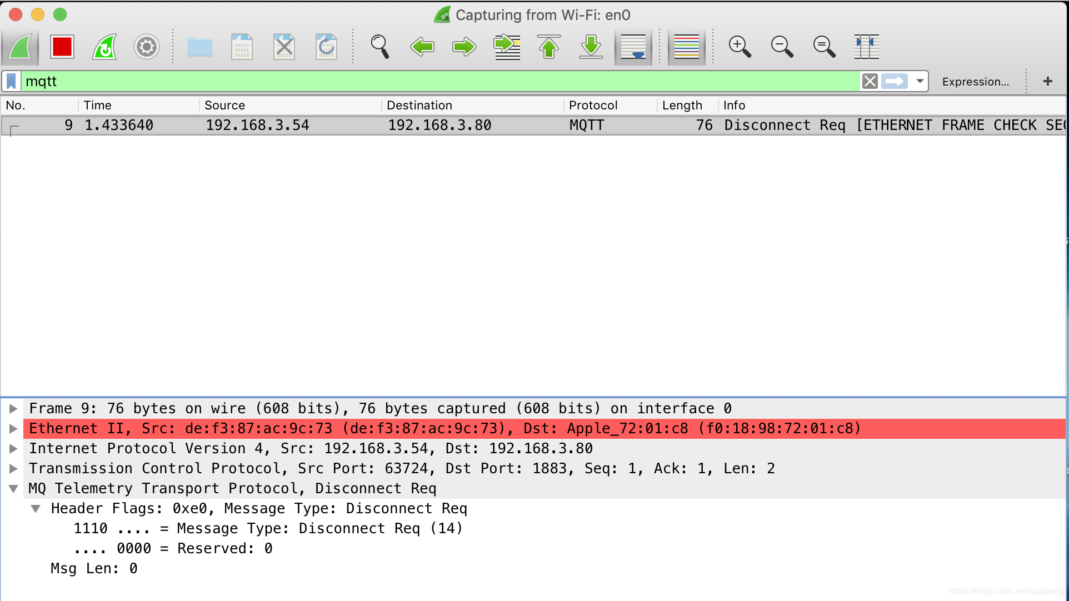Image resolution: width=1069 pixels, height=601 pixels.
Task: Open the display filter bookmark menu
Action: click(12, 82)
